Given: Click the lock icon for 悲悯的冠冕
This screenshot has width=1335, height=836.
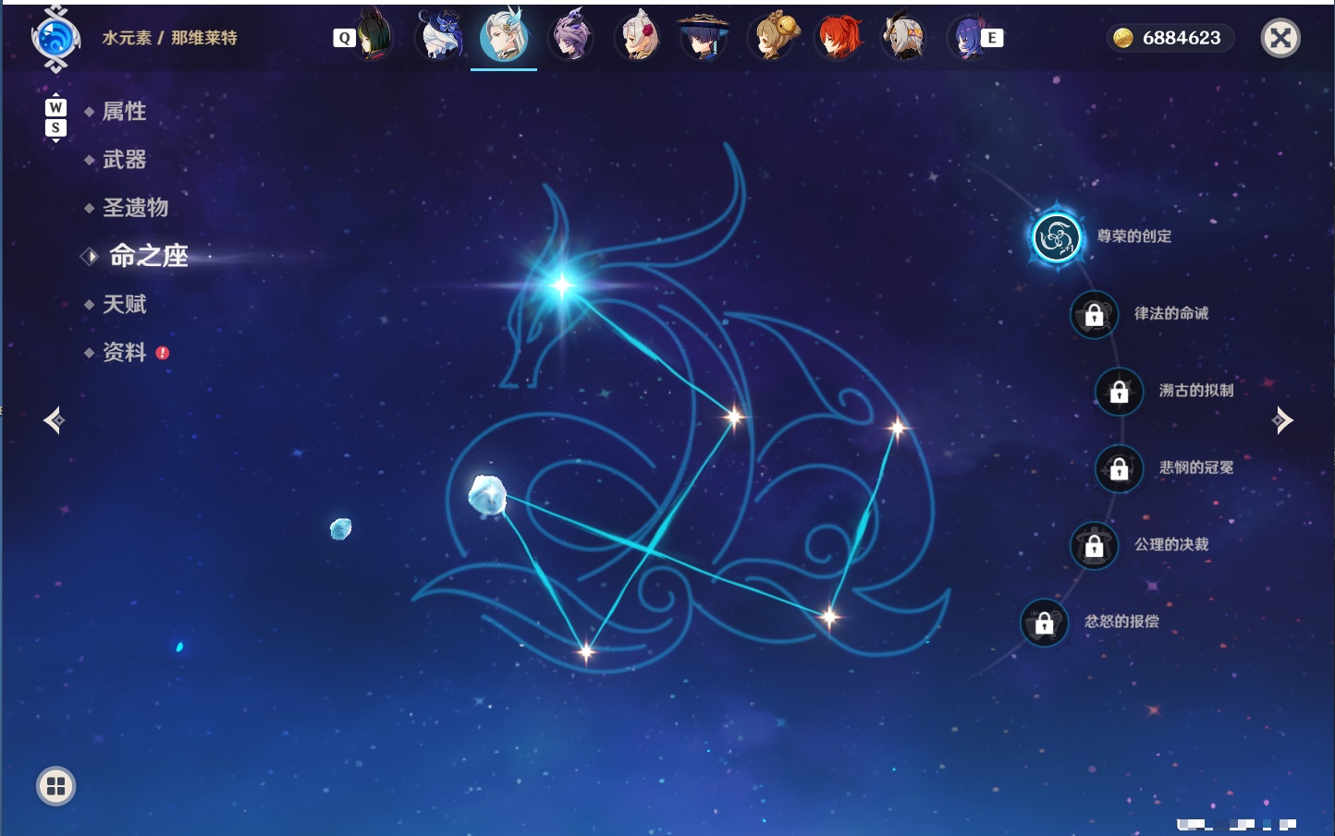Looking at the screenshot, I should pos(1119,468).
